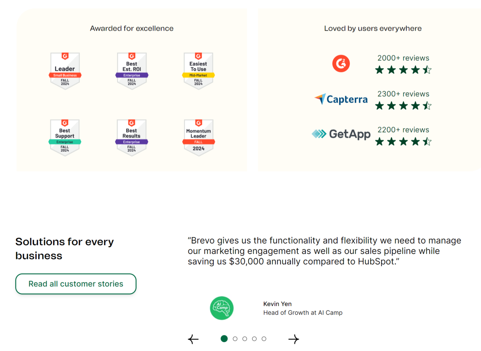This screenshot has height=351, width=481.
Task: Click the GetApp logo
Action: 341,134
